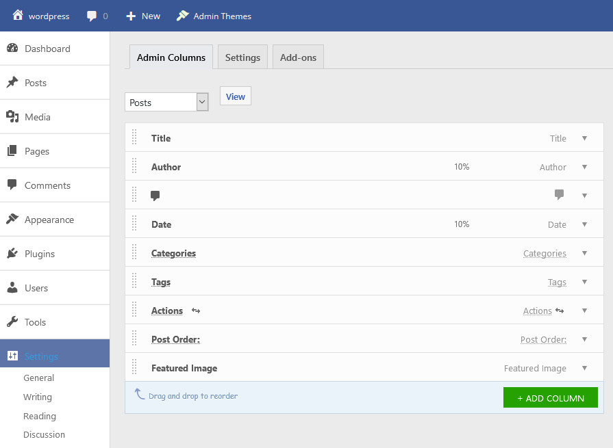
Task: Click the wordpress home icon
Action: pos(18,15)
